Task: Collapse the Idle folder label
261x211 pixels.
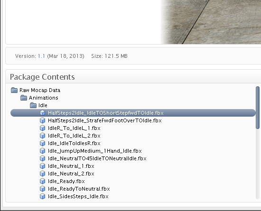Action: 43,105
